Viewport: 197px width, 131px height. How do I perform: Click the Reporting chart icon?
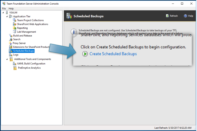15,28
